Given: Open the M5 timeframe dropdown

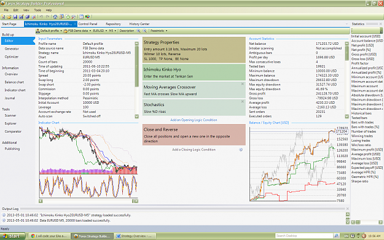Looking at the screenshot, I should tap(112, 31).
